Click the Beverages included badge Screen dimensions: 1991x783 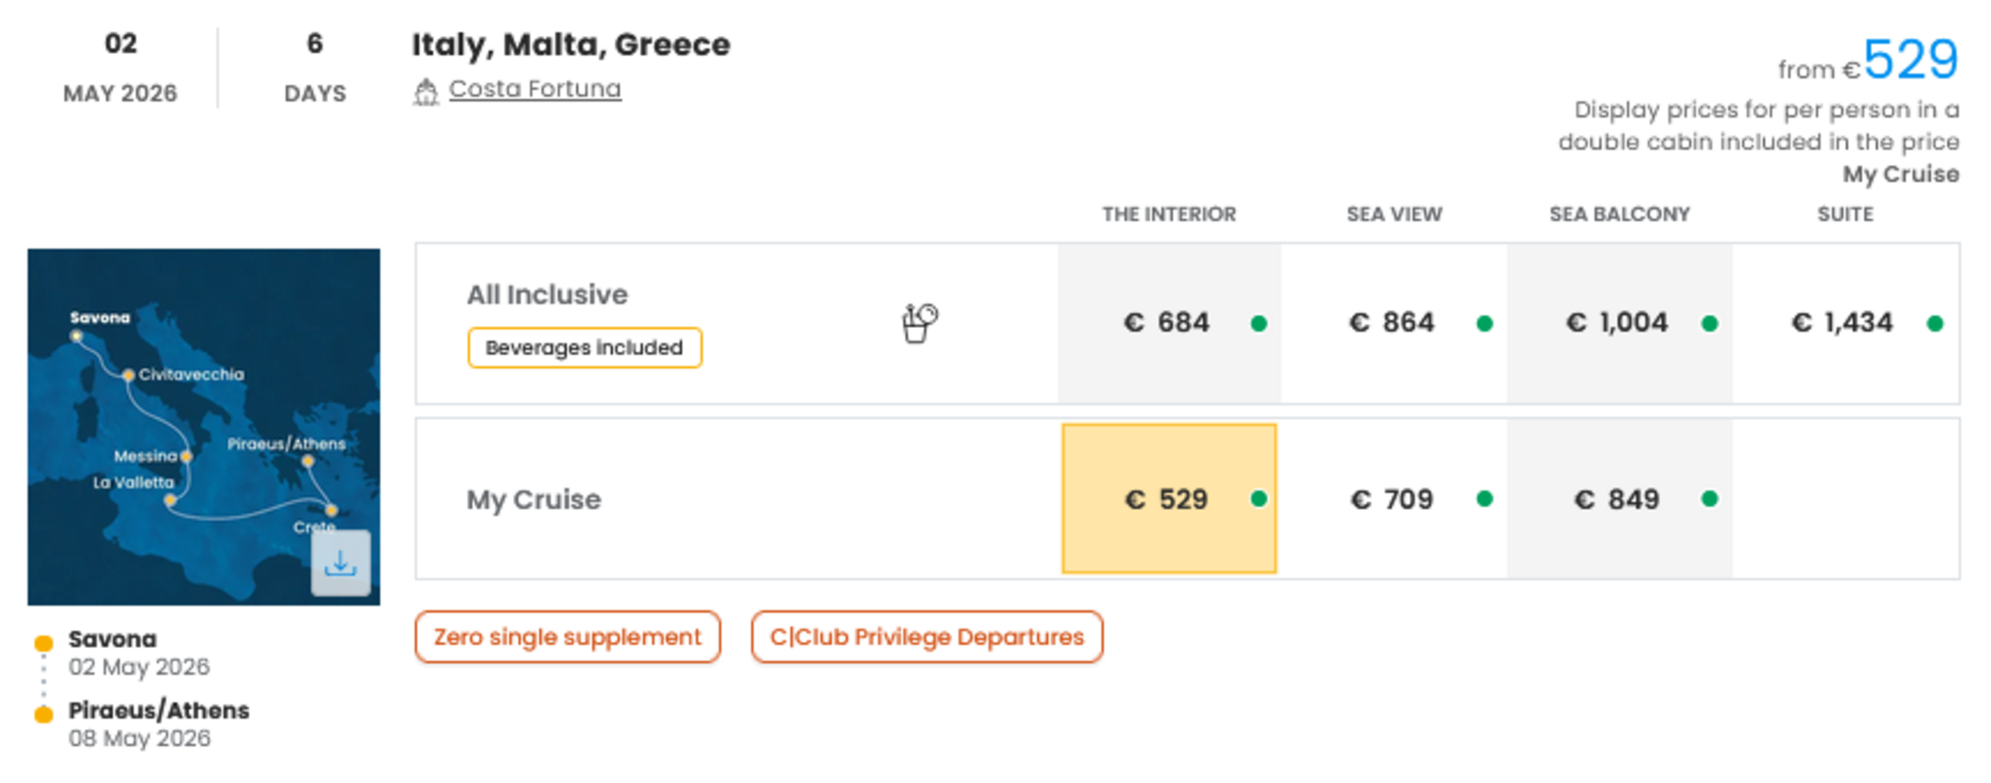coord(584,347)
